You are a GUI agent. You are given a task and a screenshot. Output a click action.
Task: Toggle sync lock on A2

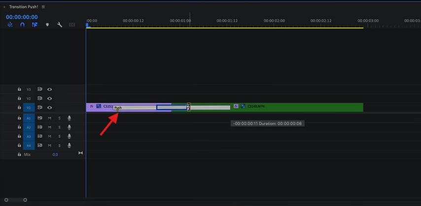pyautogui.click(x=40, y=127)
